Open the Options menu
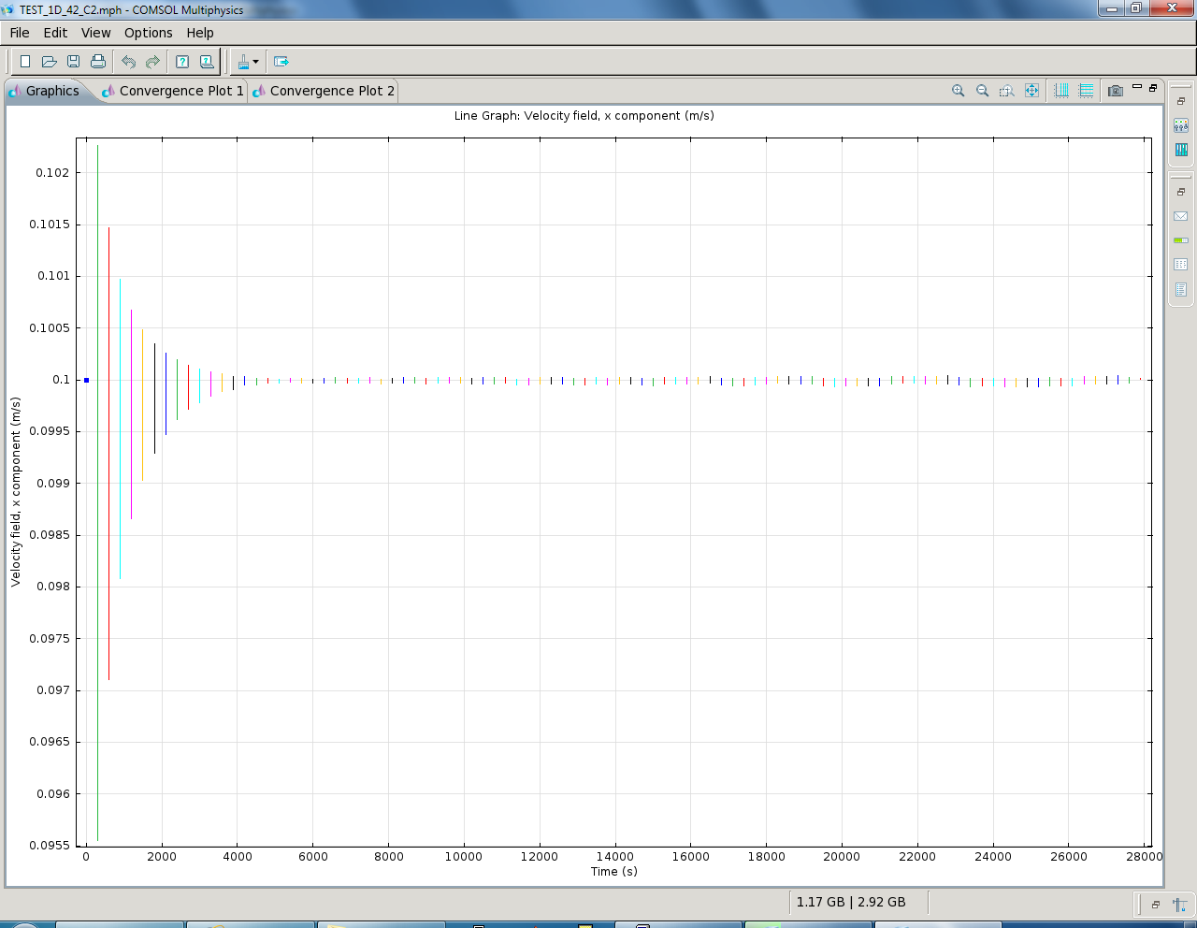Screen dimensions: 1197x928 coord(148,33)
